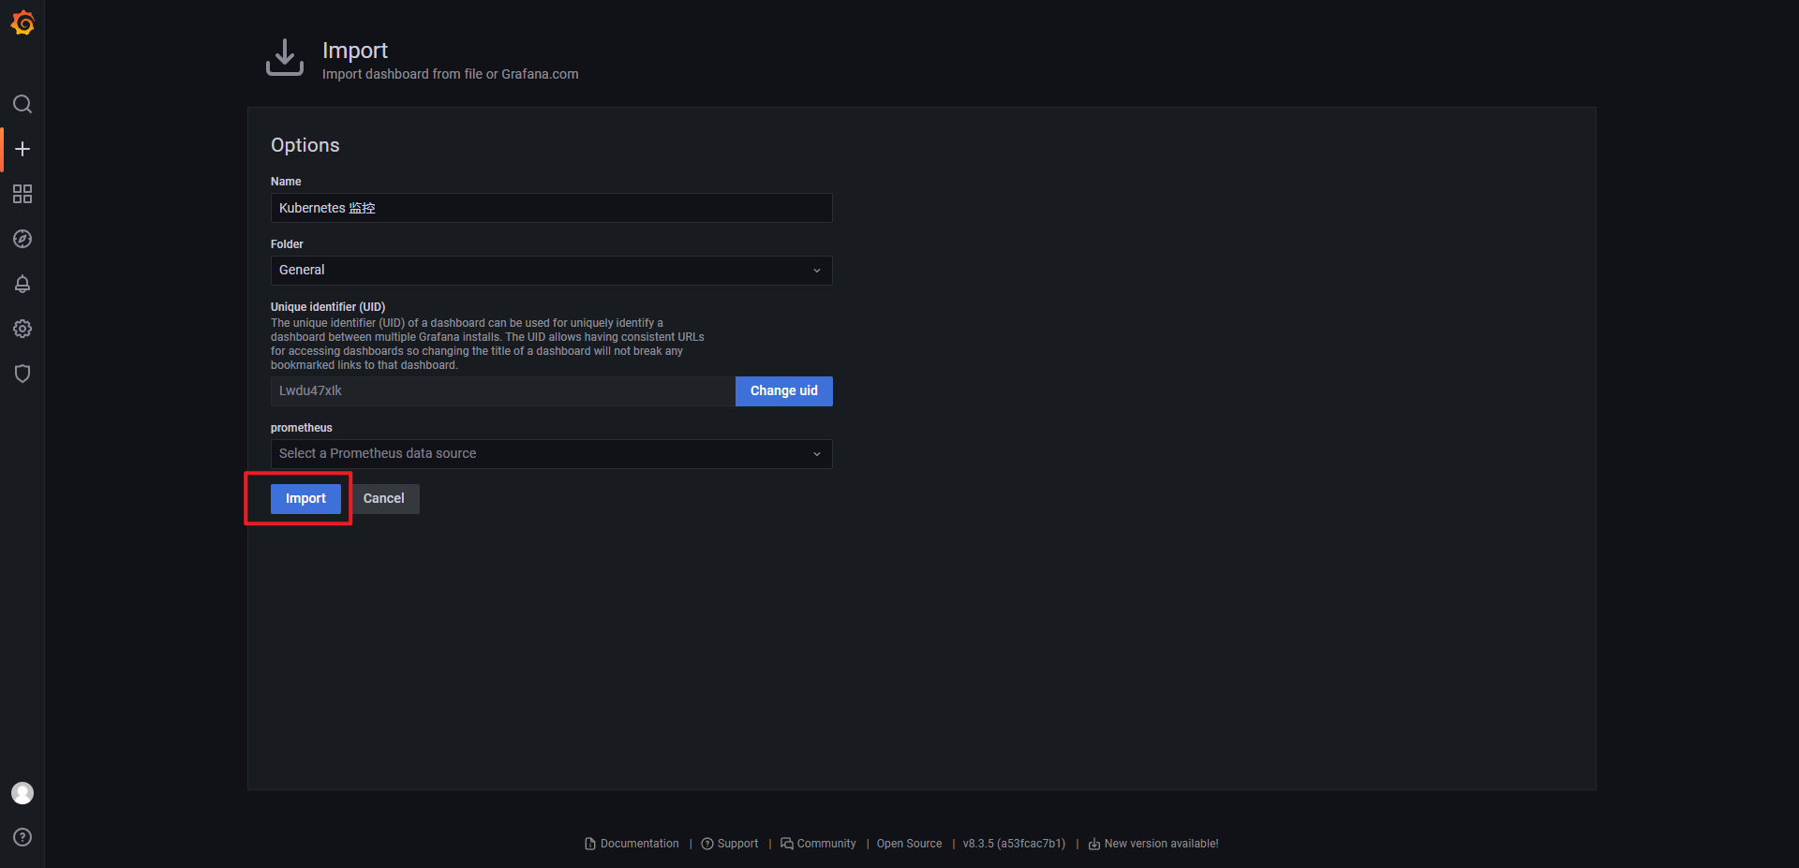Open the Folder dropdown showing General
This screenshot has width=1799, height=868.
click(551, 271)
